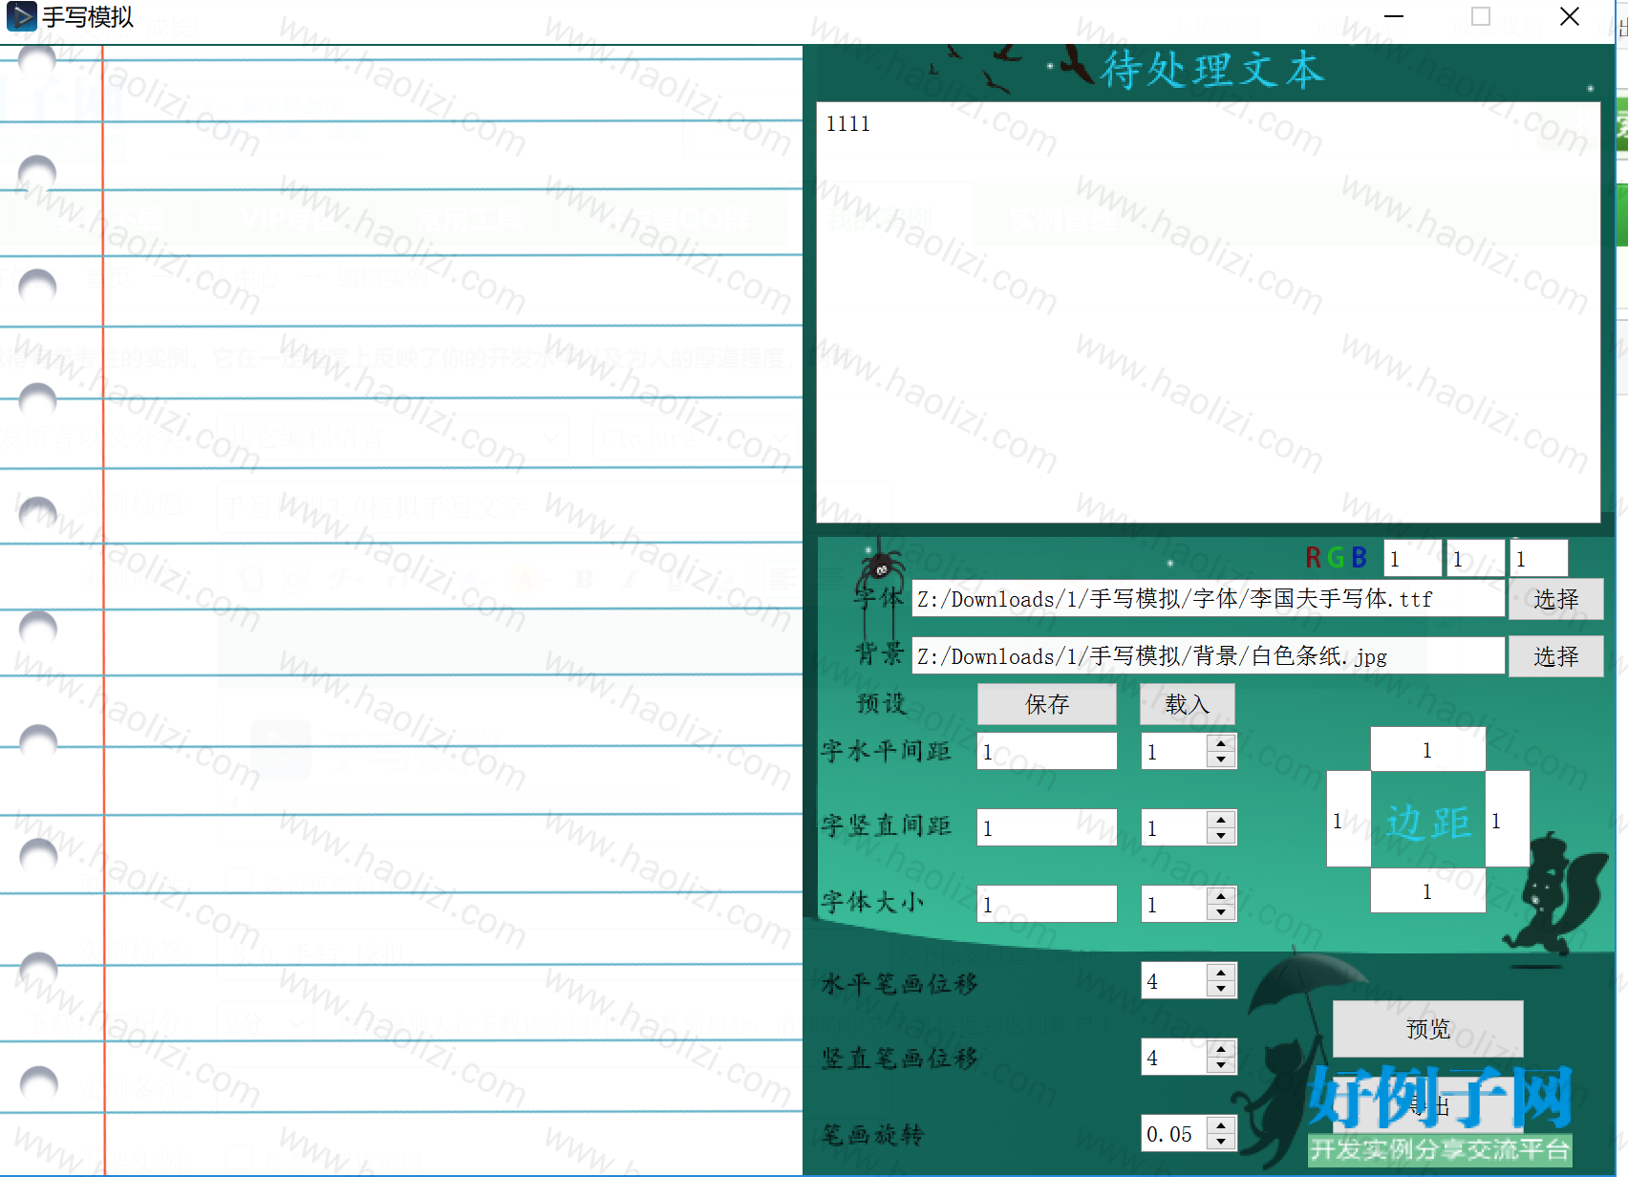Increase the 字竖直间距 spinner value
The width and height of the screenshot is (1628, 1177).
tap(1221, 819)
